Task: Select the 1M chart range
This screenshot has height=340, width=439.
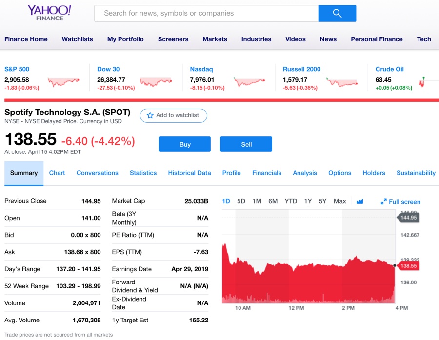Action: click(257, 201)
